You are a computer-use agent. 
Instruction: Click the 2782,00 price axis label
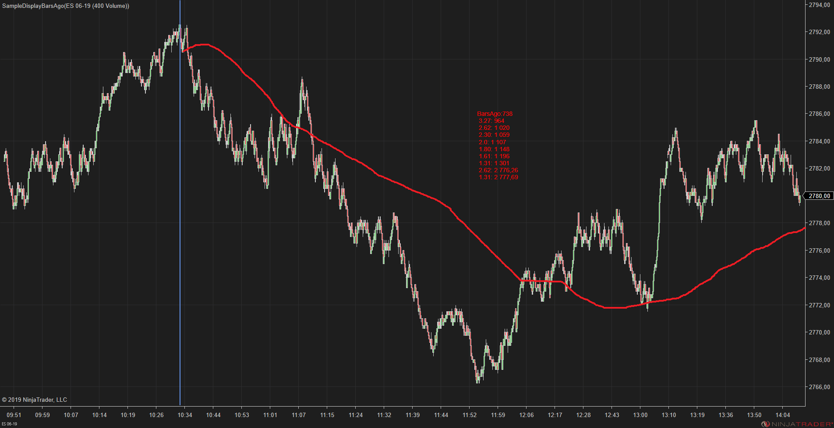point(819,168)
